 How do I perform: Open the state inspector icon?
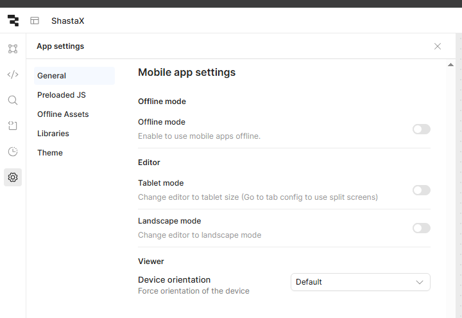pos(13,126)
